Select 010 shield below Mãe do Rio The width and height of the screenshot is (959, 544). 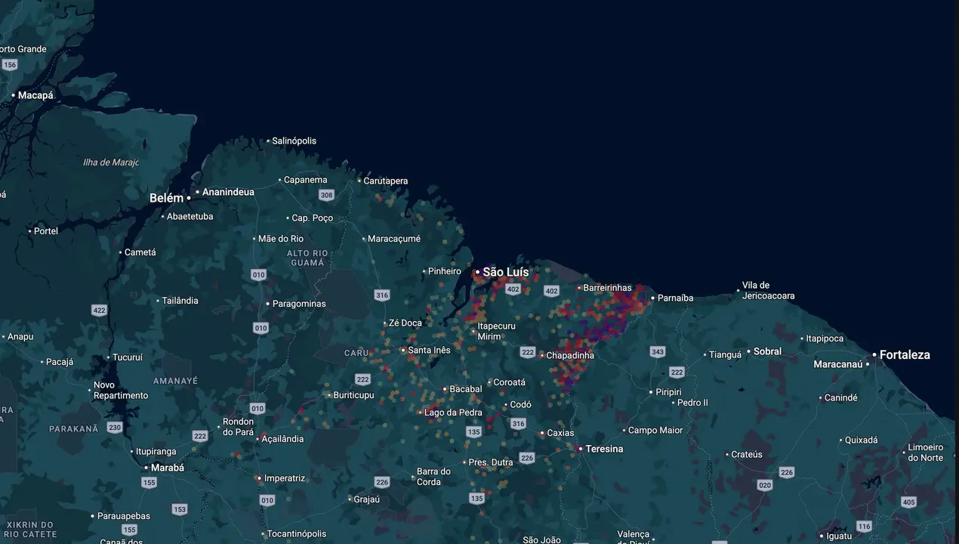click(259, 275)
